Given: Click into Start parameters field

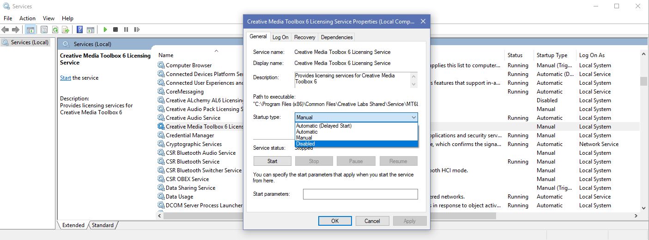Looking at the screenshot, I should click(x=360, y=194).
